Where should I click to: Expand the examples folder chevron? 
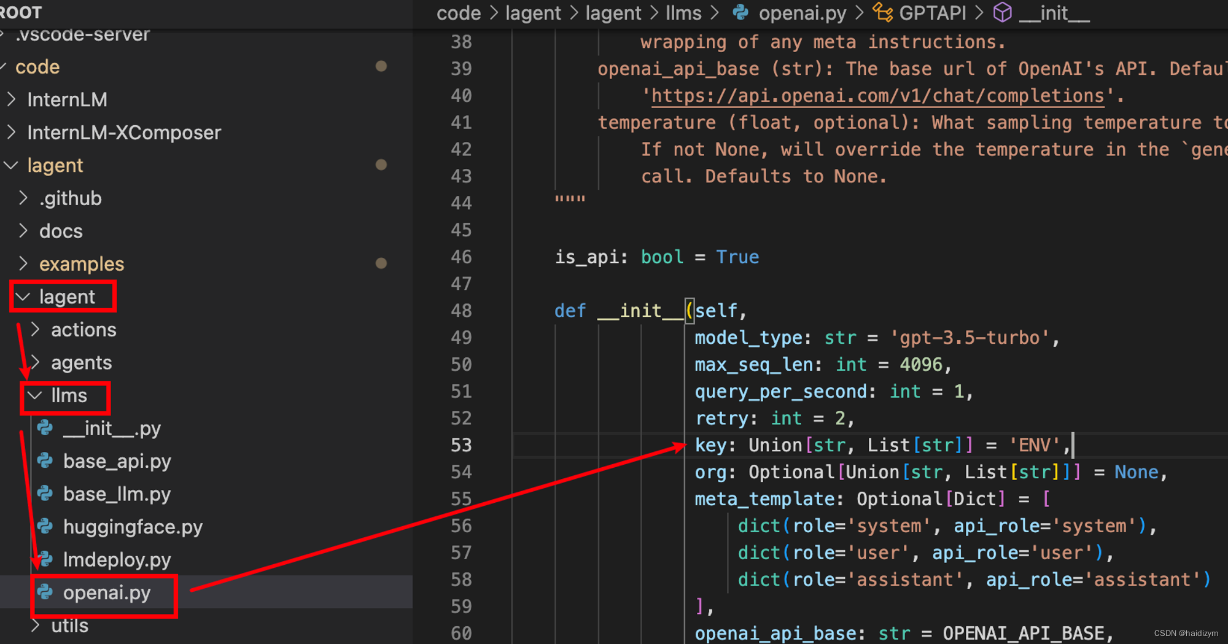point(23,263)
